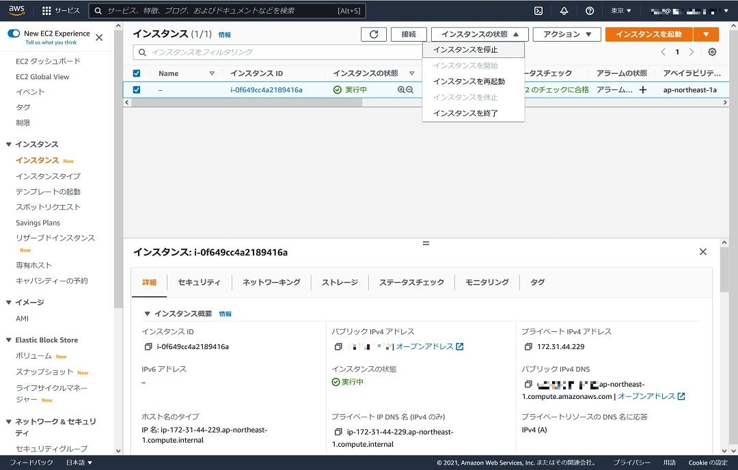Go to the previous page arrow
Image resolution: width=738 pixels, height=470 pixels.
pos(663,52)
